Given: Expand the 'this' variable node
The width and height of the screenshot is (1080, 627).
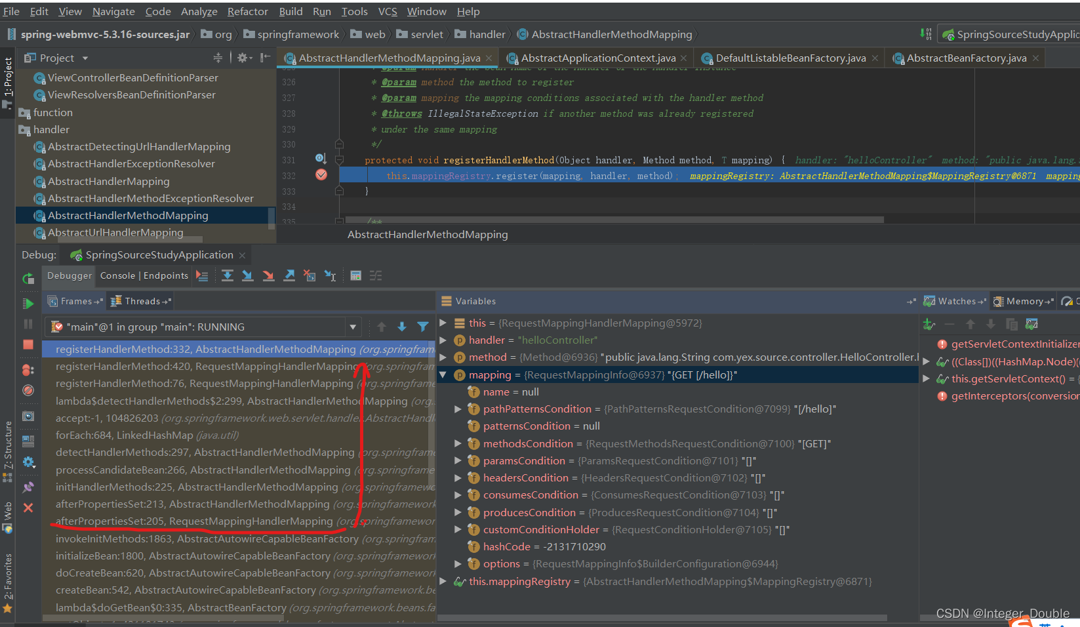Looking at the screenshot, I should tap(443, 323).
